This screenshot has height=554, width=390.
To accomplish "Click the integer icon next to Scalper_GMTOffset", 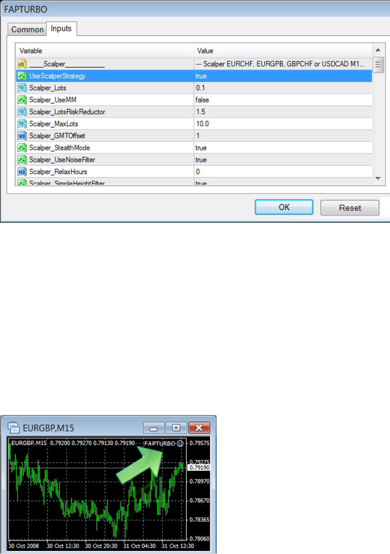I will coord(22,136).
